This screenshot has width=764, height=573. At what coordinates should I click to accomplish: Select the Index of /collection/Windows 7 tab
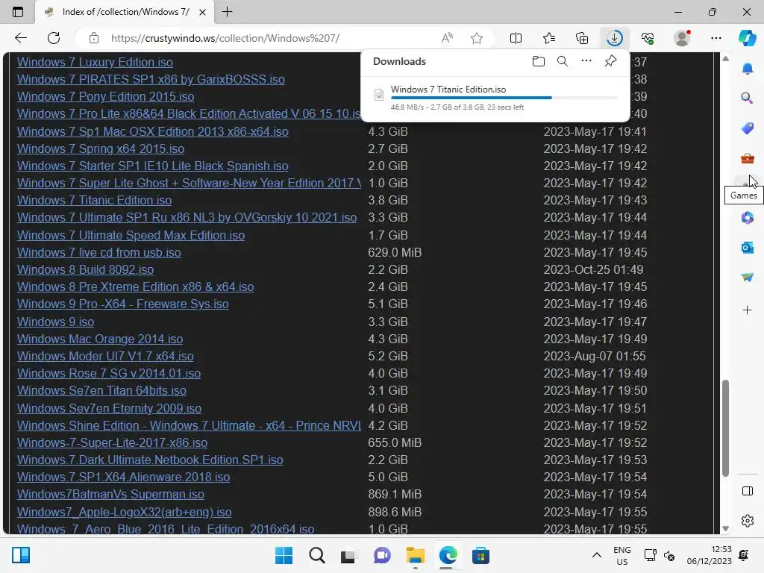tap(125, 12)
